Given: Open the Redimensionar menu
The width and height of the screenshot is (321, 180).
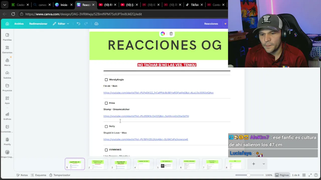Looking at the screenshot, I should [38, 24].
